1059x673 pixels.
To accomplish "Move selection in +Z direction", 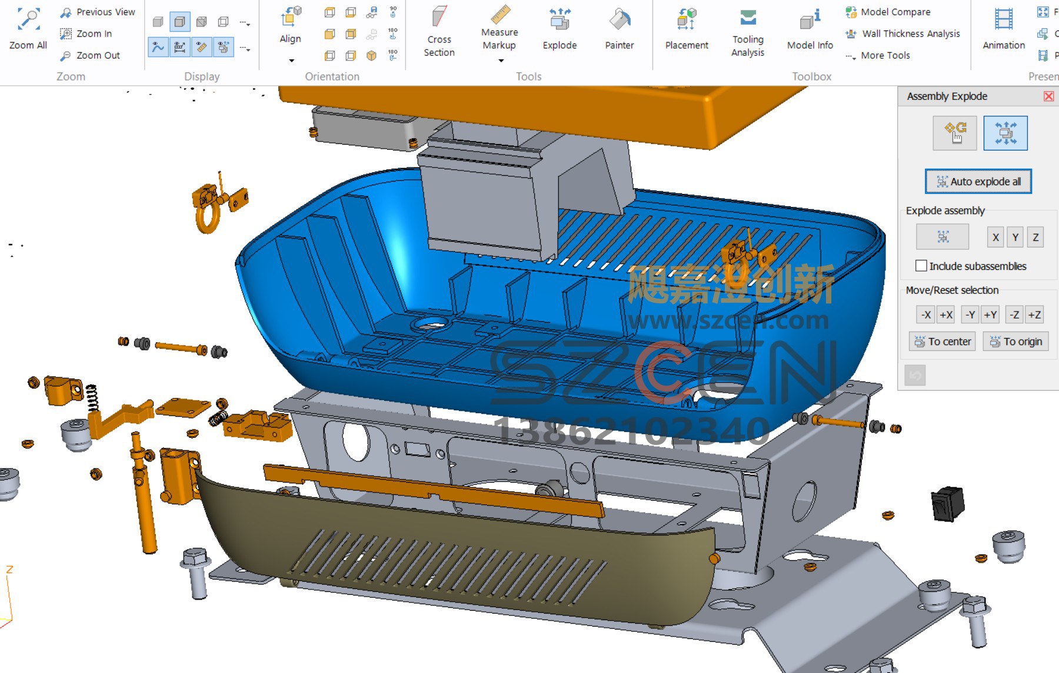I will tap(1035, 315).
